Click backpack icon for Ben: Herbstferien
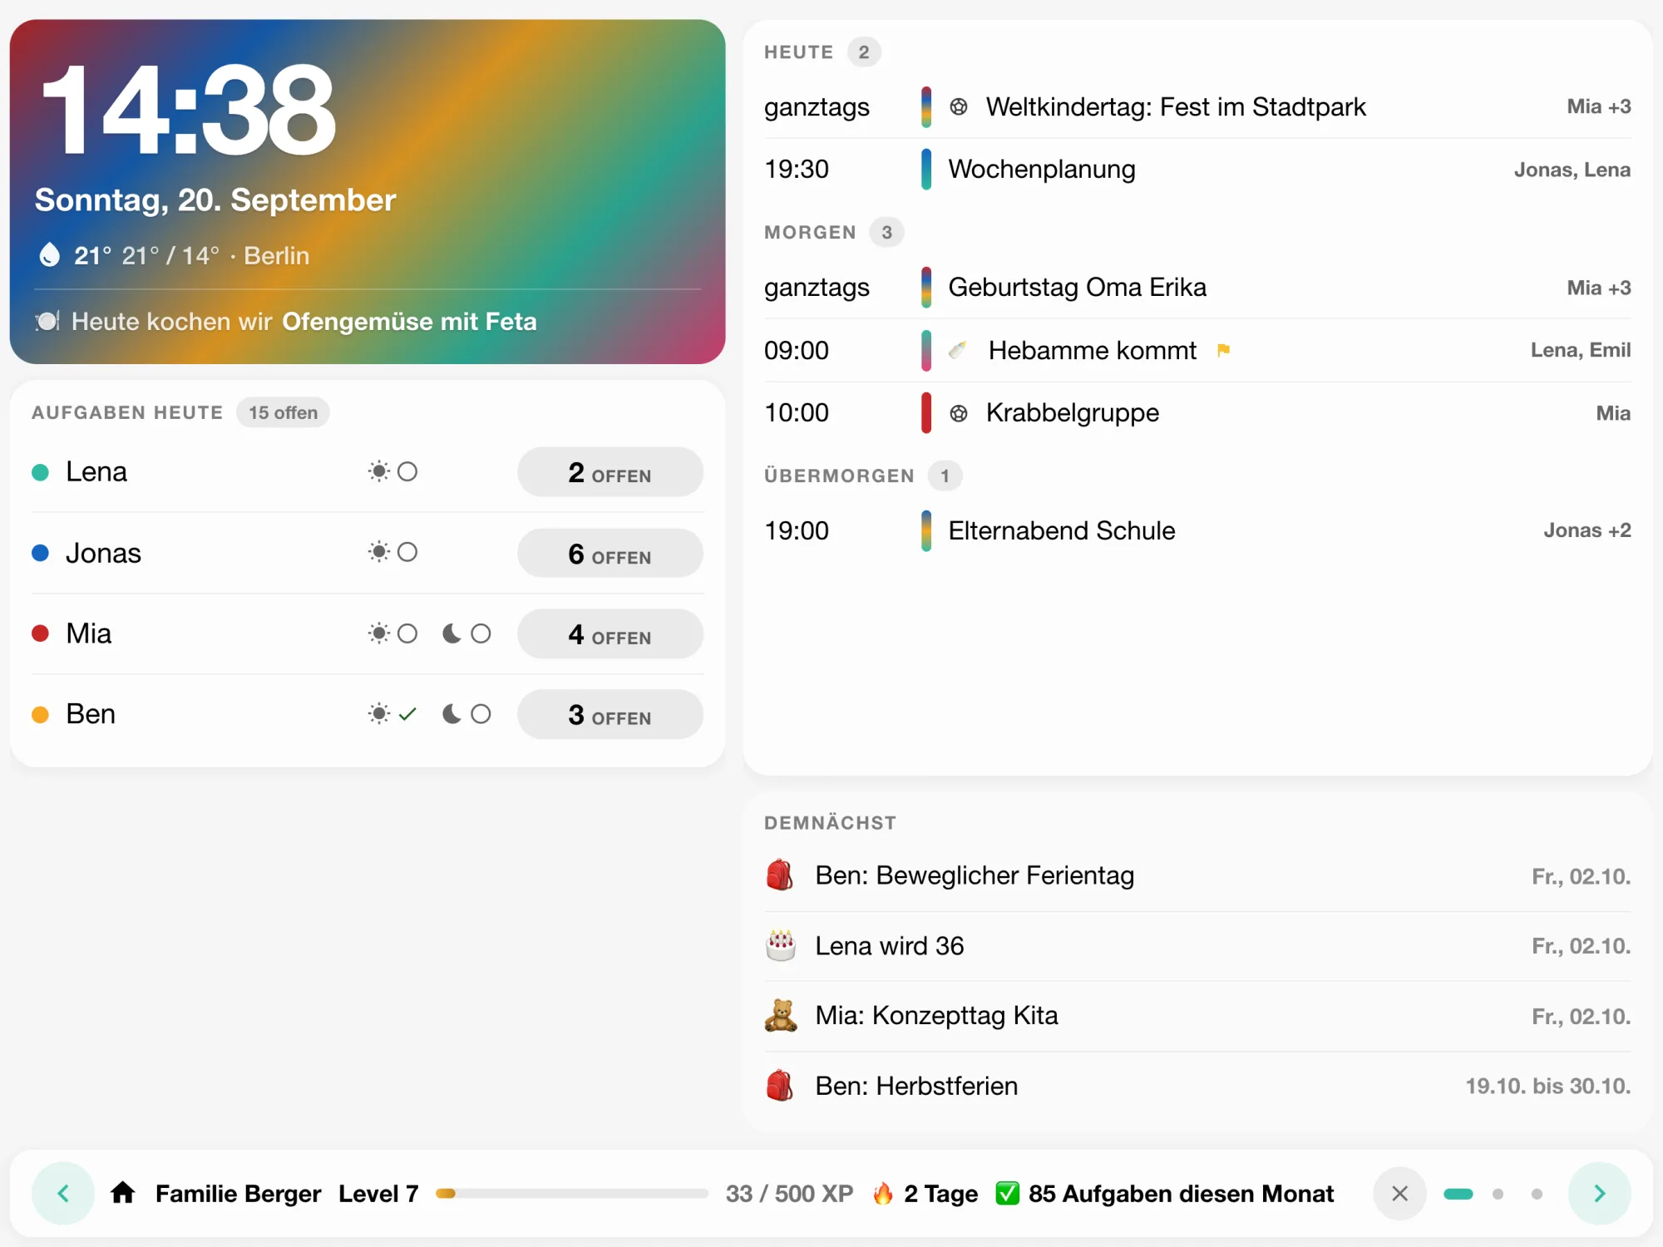This screenshot has height=1247, width=1663. coord(780,1085)
